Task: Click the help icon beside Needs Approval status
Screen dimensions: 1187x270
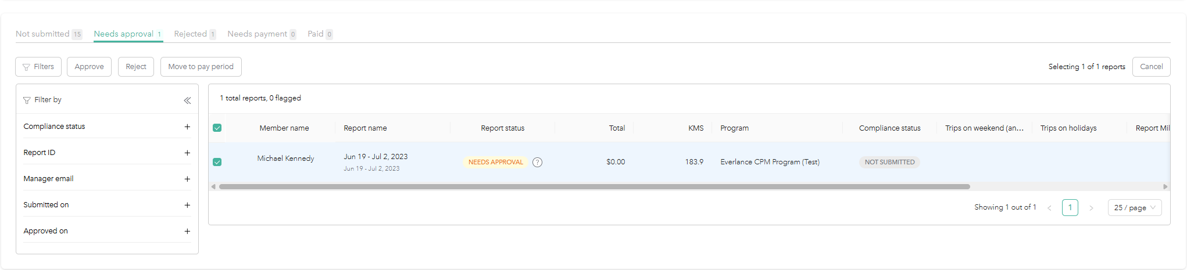Action: click(537, 163)
